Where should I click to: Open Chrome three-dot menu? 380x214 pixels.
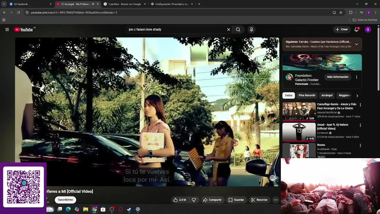point(376,12)
